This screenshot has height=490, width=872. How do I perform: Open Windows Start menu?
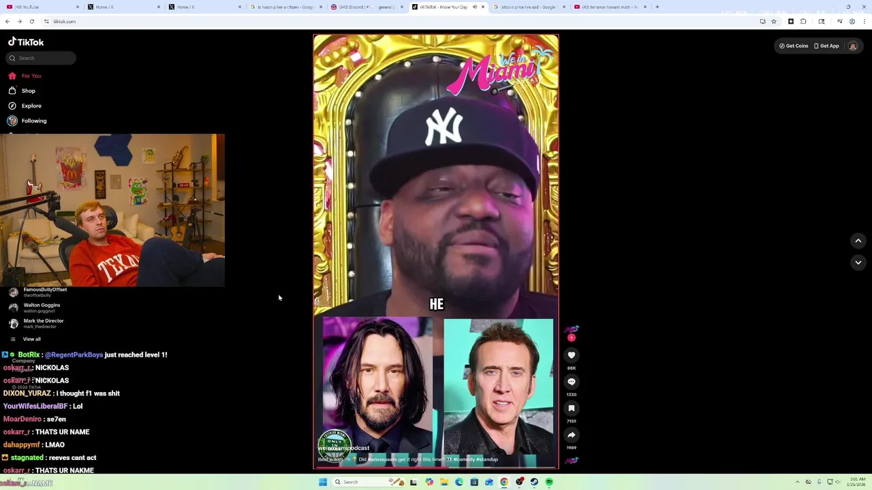point(323,482)
